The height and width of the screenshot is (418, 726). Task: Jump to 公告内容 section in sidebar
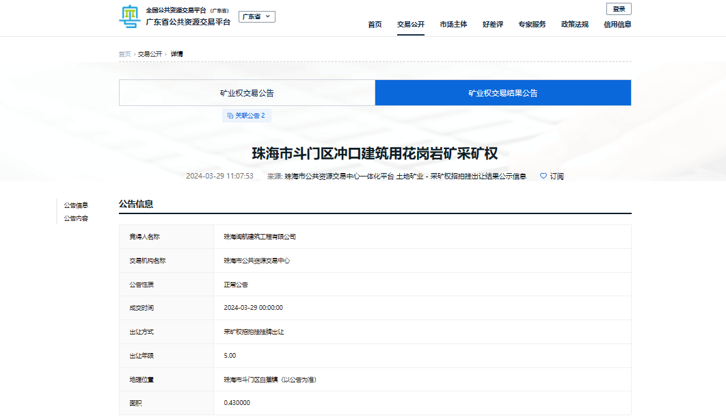(76, 219)
